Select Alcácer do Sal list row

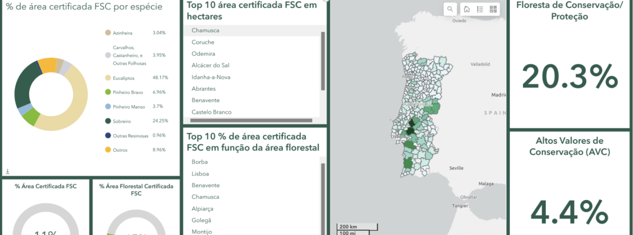point(252,65)
